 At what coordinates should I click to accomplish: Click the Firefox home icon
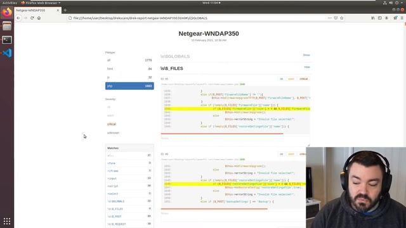[x=39, y=18]
